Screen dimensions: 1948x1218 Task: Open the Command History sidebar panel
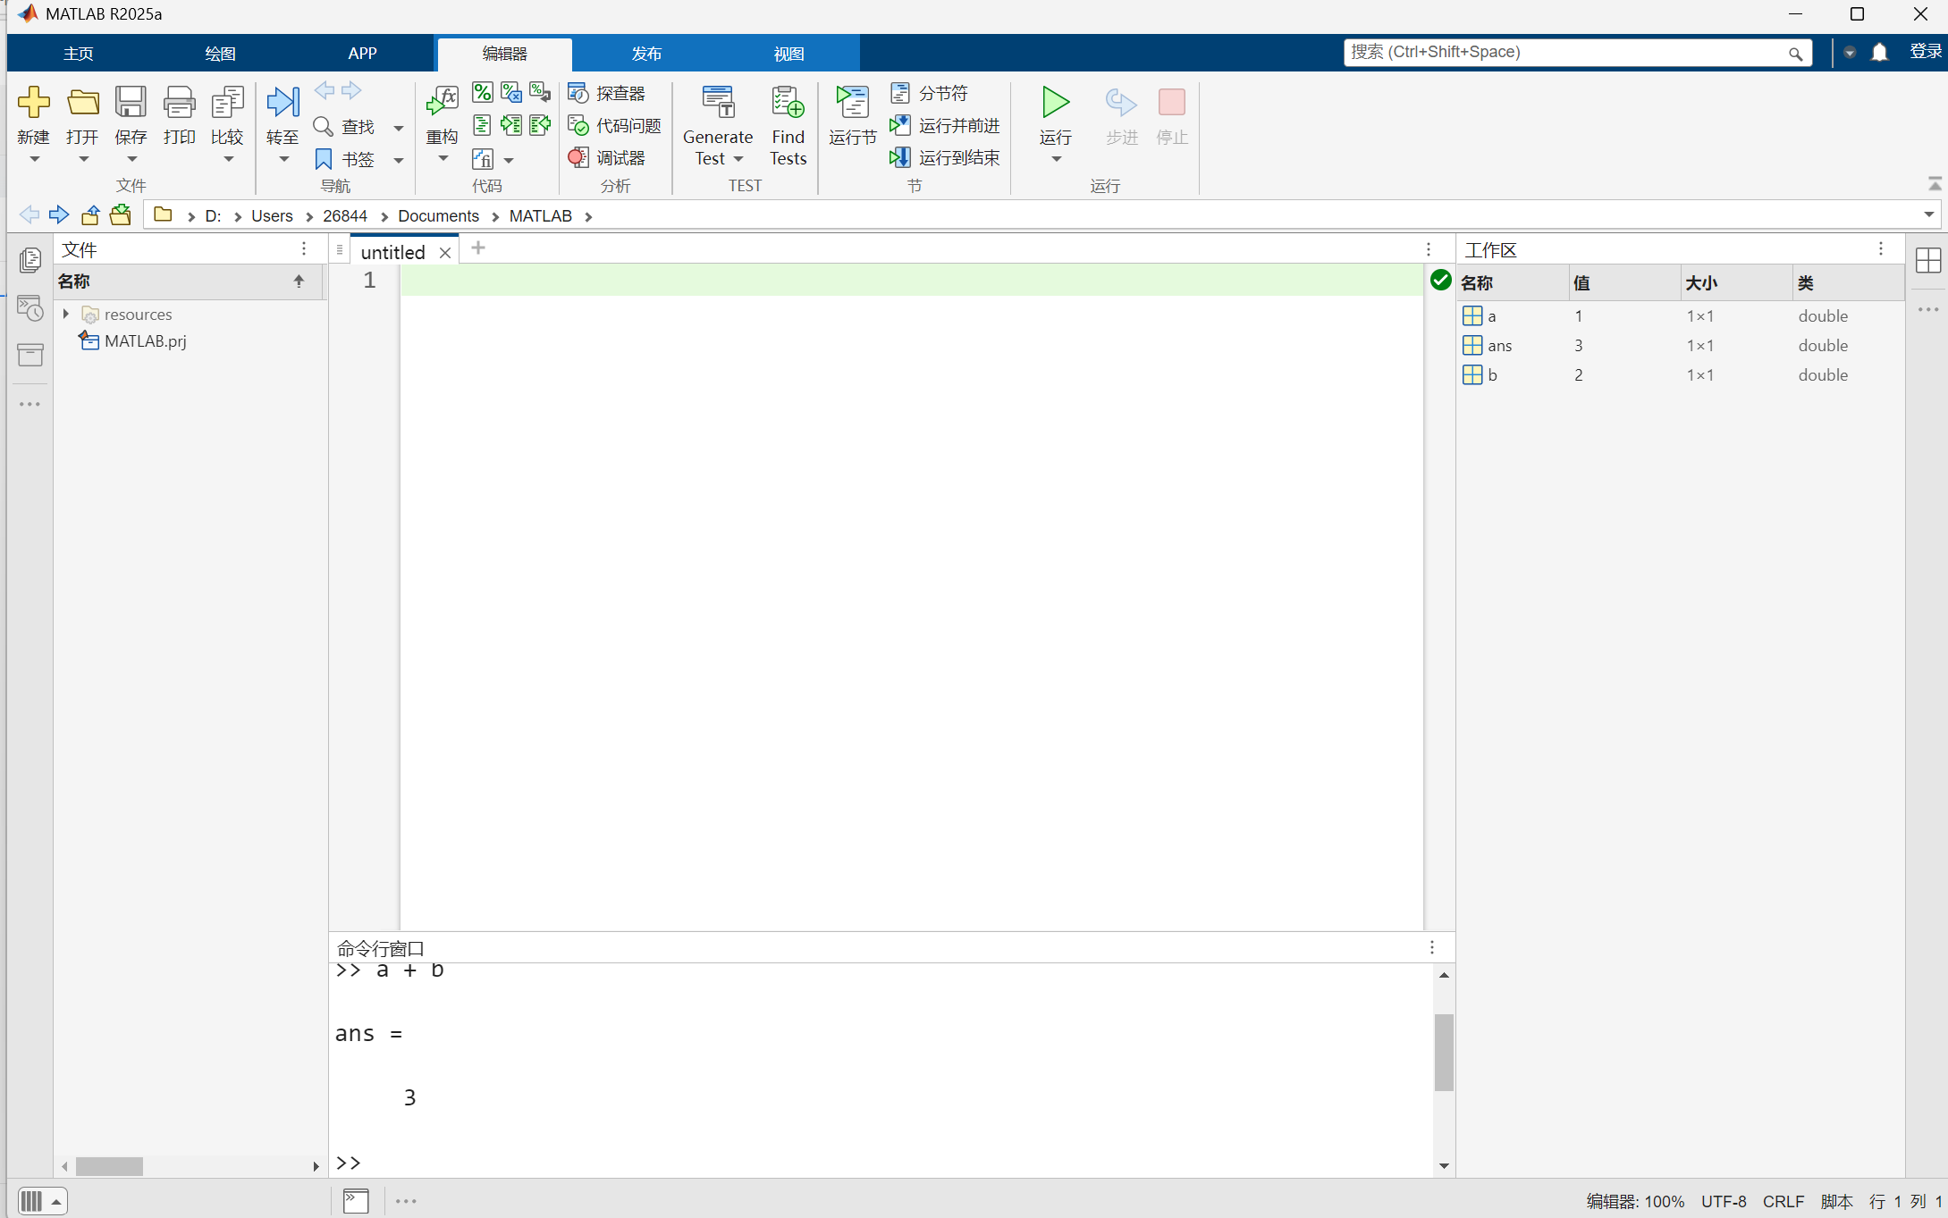click(30, 308)
